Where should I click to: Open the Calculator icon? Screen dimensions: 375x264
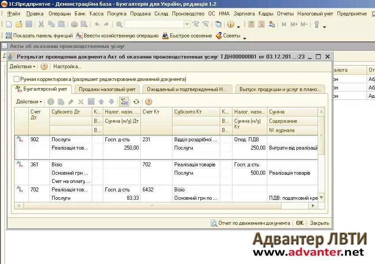coord(251,24)
